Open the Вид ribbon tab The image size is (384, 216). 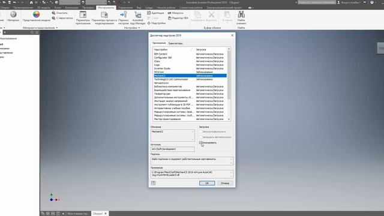[139, 8]
